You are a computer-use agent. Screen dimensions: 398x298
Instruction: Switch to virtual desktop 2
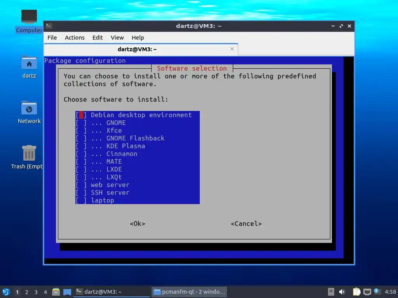point(27,292)
